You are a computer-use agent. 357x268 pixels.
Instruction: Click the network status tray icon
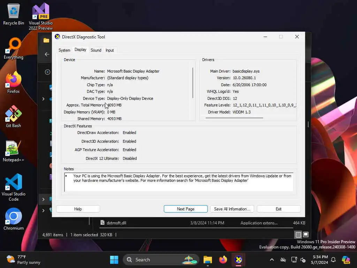(x=294, y=260)
